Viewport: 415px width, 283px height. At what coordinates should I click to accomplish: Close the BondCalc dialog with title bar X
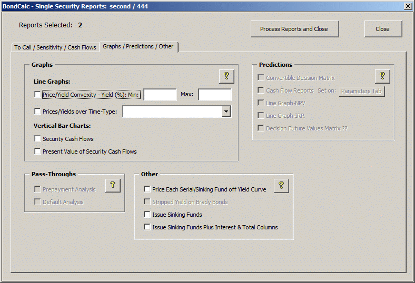(x=408, y=6)
